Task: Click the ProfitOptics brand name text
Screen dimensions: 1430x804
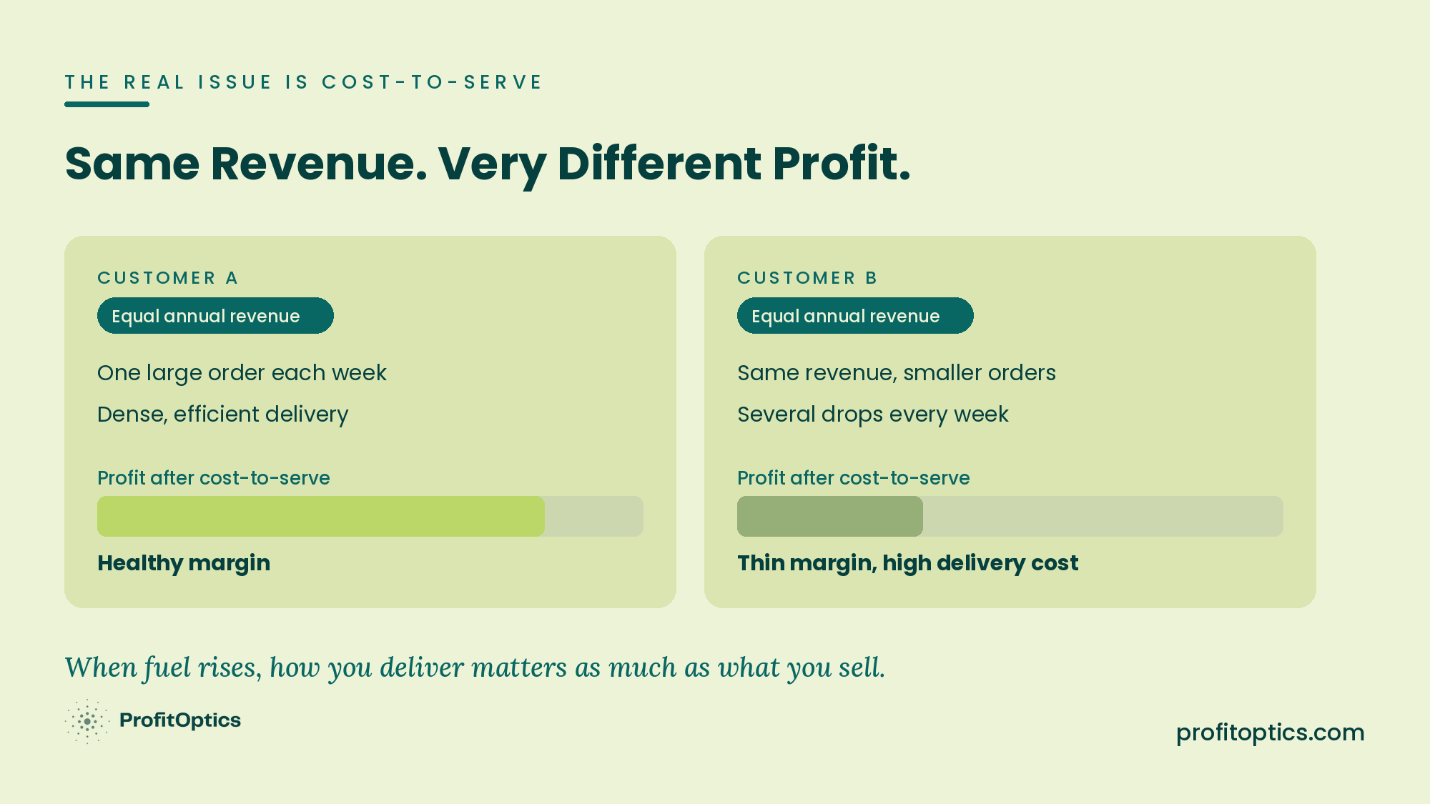Action: (180, 720)
